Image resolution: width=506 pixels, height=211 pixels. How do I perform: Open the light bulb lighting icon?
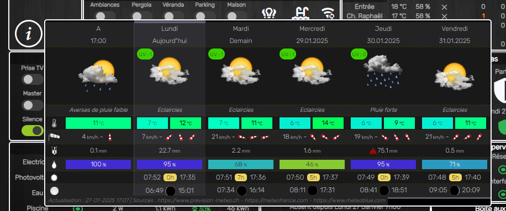(x=269, y=13)
